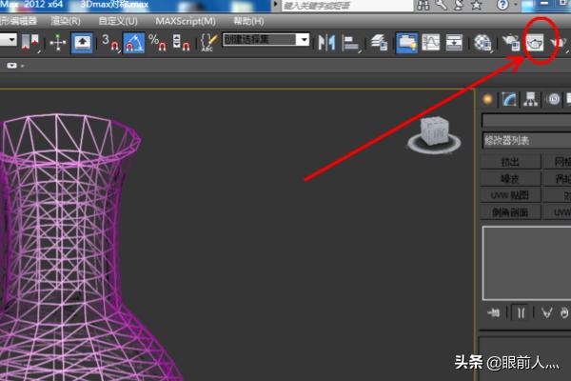
Task: Click Make Unique icon below stack
Action: [546, 312]
